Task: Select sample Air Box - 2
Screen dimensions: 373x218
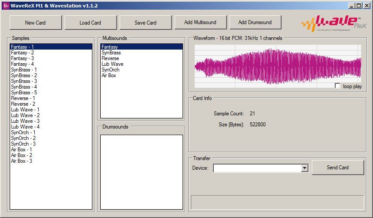Action: [51, 155]
